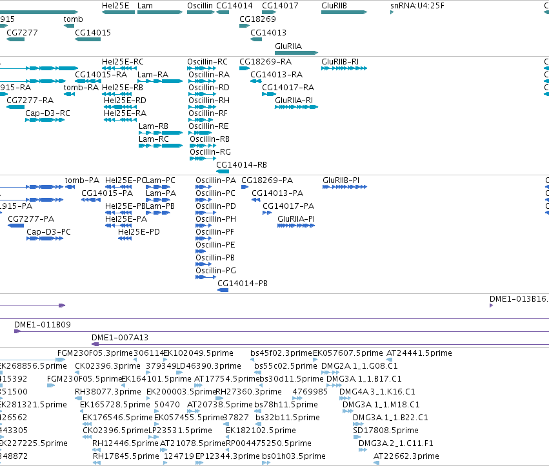This screenshot has width=549, height=466.
Task: Select the CG18269 gene glyph
Action: (245, 26)
